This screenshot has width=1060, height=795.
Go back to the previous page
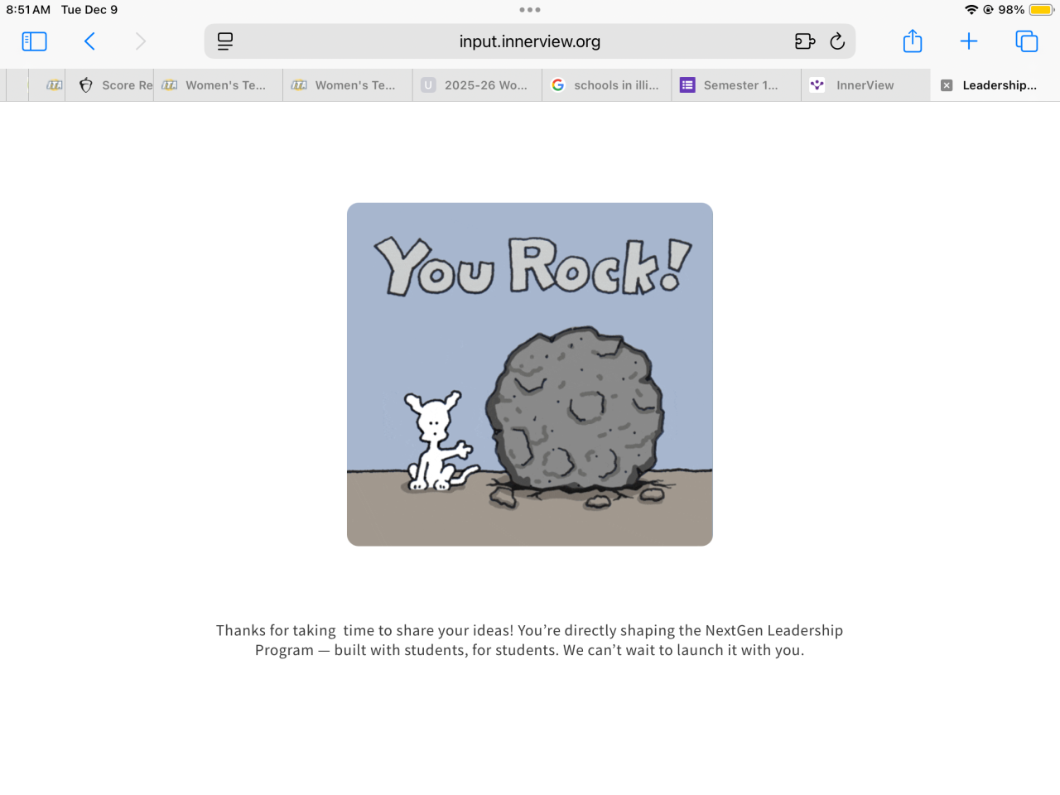point(89,41)
